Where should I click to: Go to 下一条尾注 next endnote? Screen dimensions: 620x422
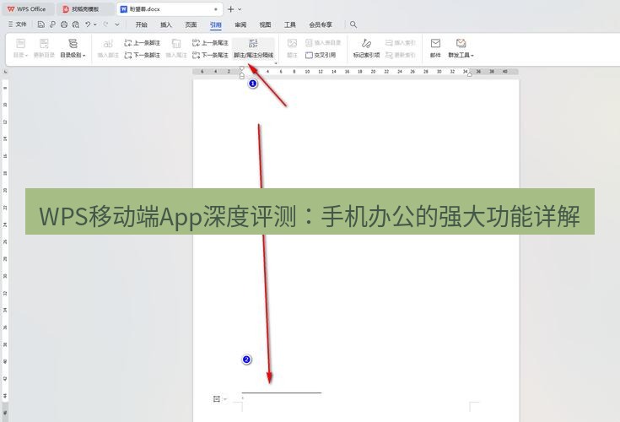pyautogui.click(x=210, y=55)
